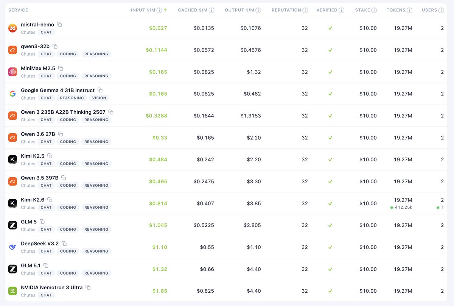Sort by the TOKENS column header
Viewport: 454px width, 306px height.
(396, 10)
